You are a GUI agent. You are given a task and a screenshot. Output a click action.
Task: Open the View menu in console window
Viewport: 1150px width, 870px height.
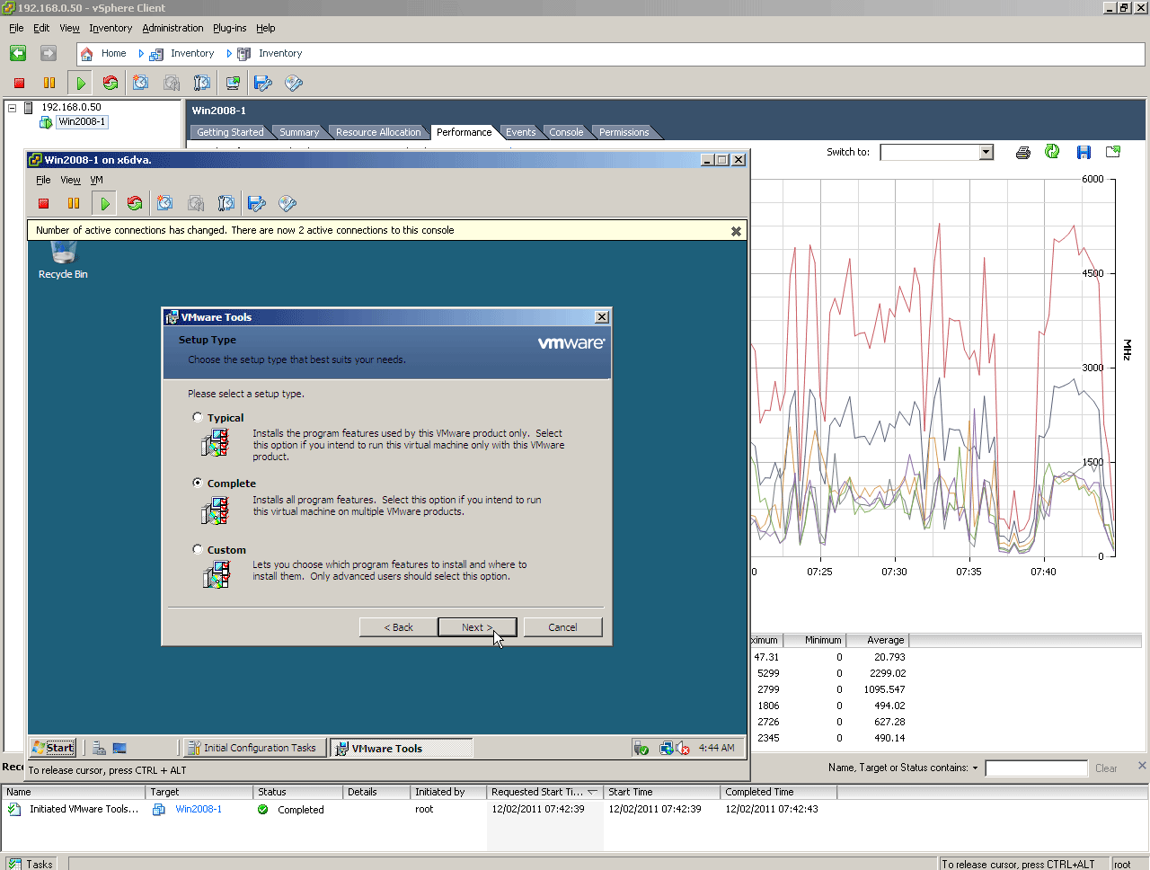click(x=70, y=180)
